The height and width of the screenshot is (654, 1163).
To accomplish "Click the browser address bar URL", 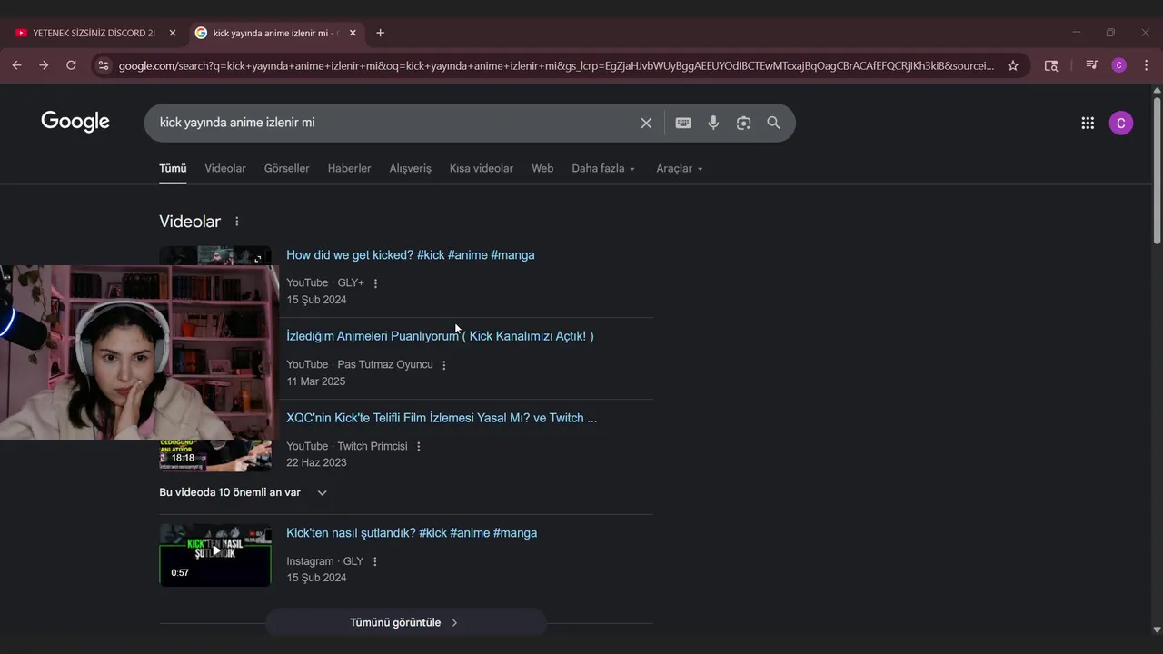I will 556,65.
